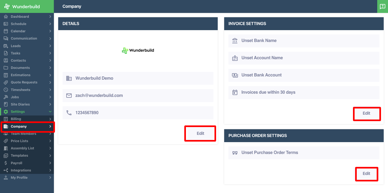The height and width of the screenshot is (193, 388).
Task: Edit the Invoice Settings section
Action: tap(366, 113)
